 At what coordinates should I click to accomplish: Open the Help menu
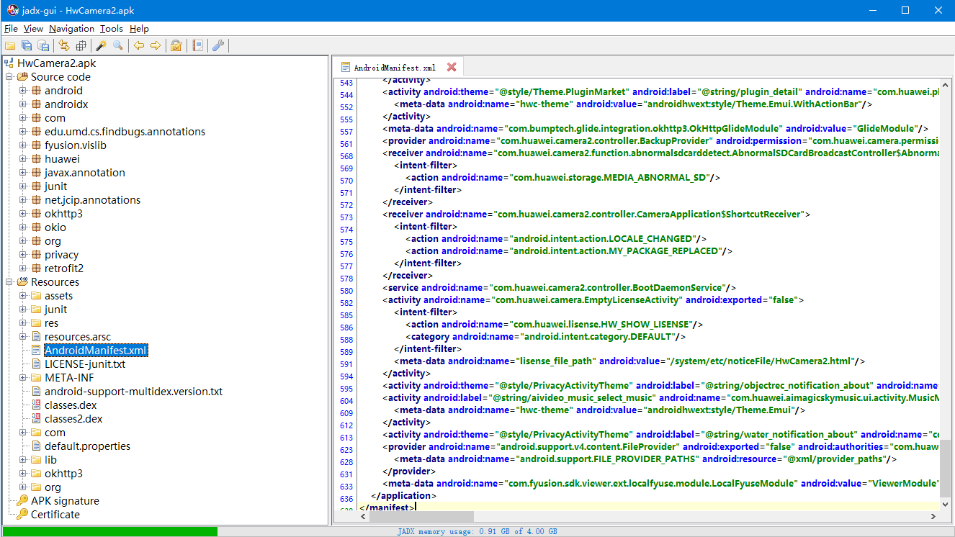pos(139,29)
